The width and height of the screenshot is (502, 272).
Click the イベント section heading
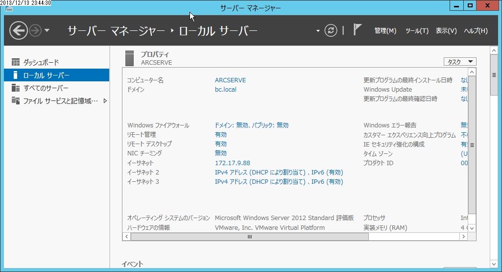pos(132,264)
